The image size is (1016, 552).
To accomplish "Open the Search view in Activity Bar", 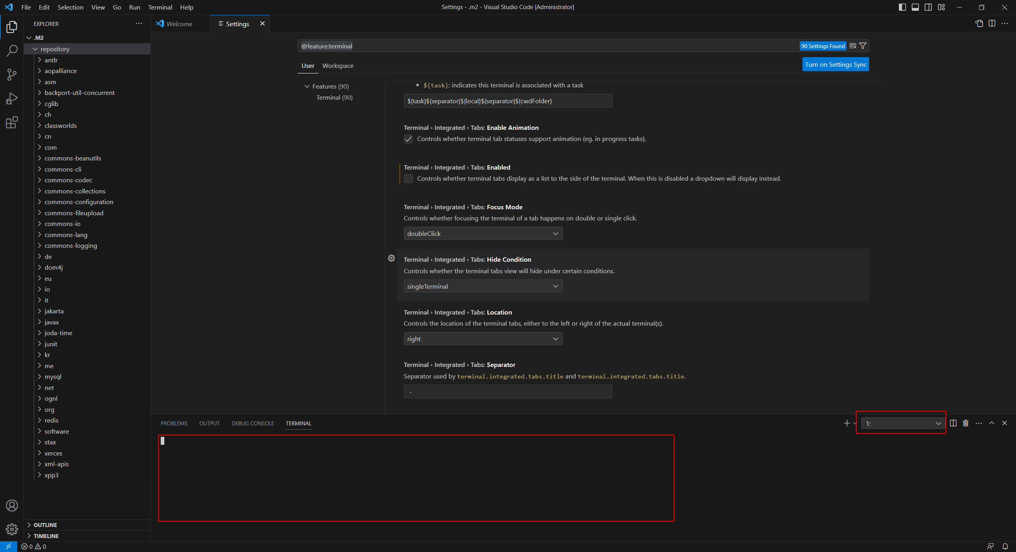I will (x=12, y=50).
